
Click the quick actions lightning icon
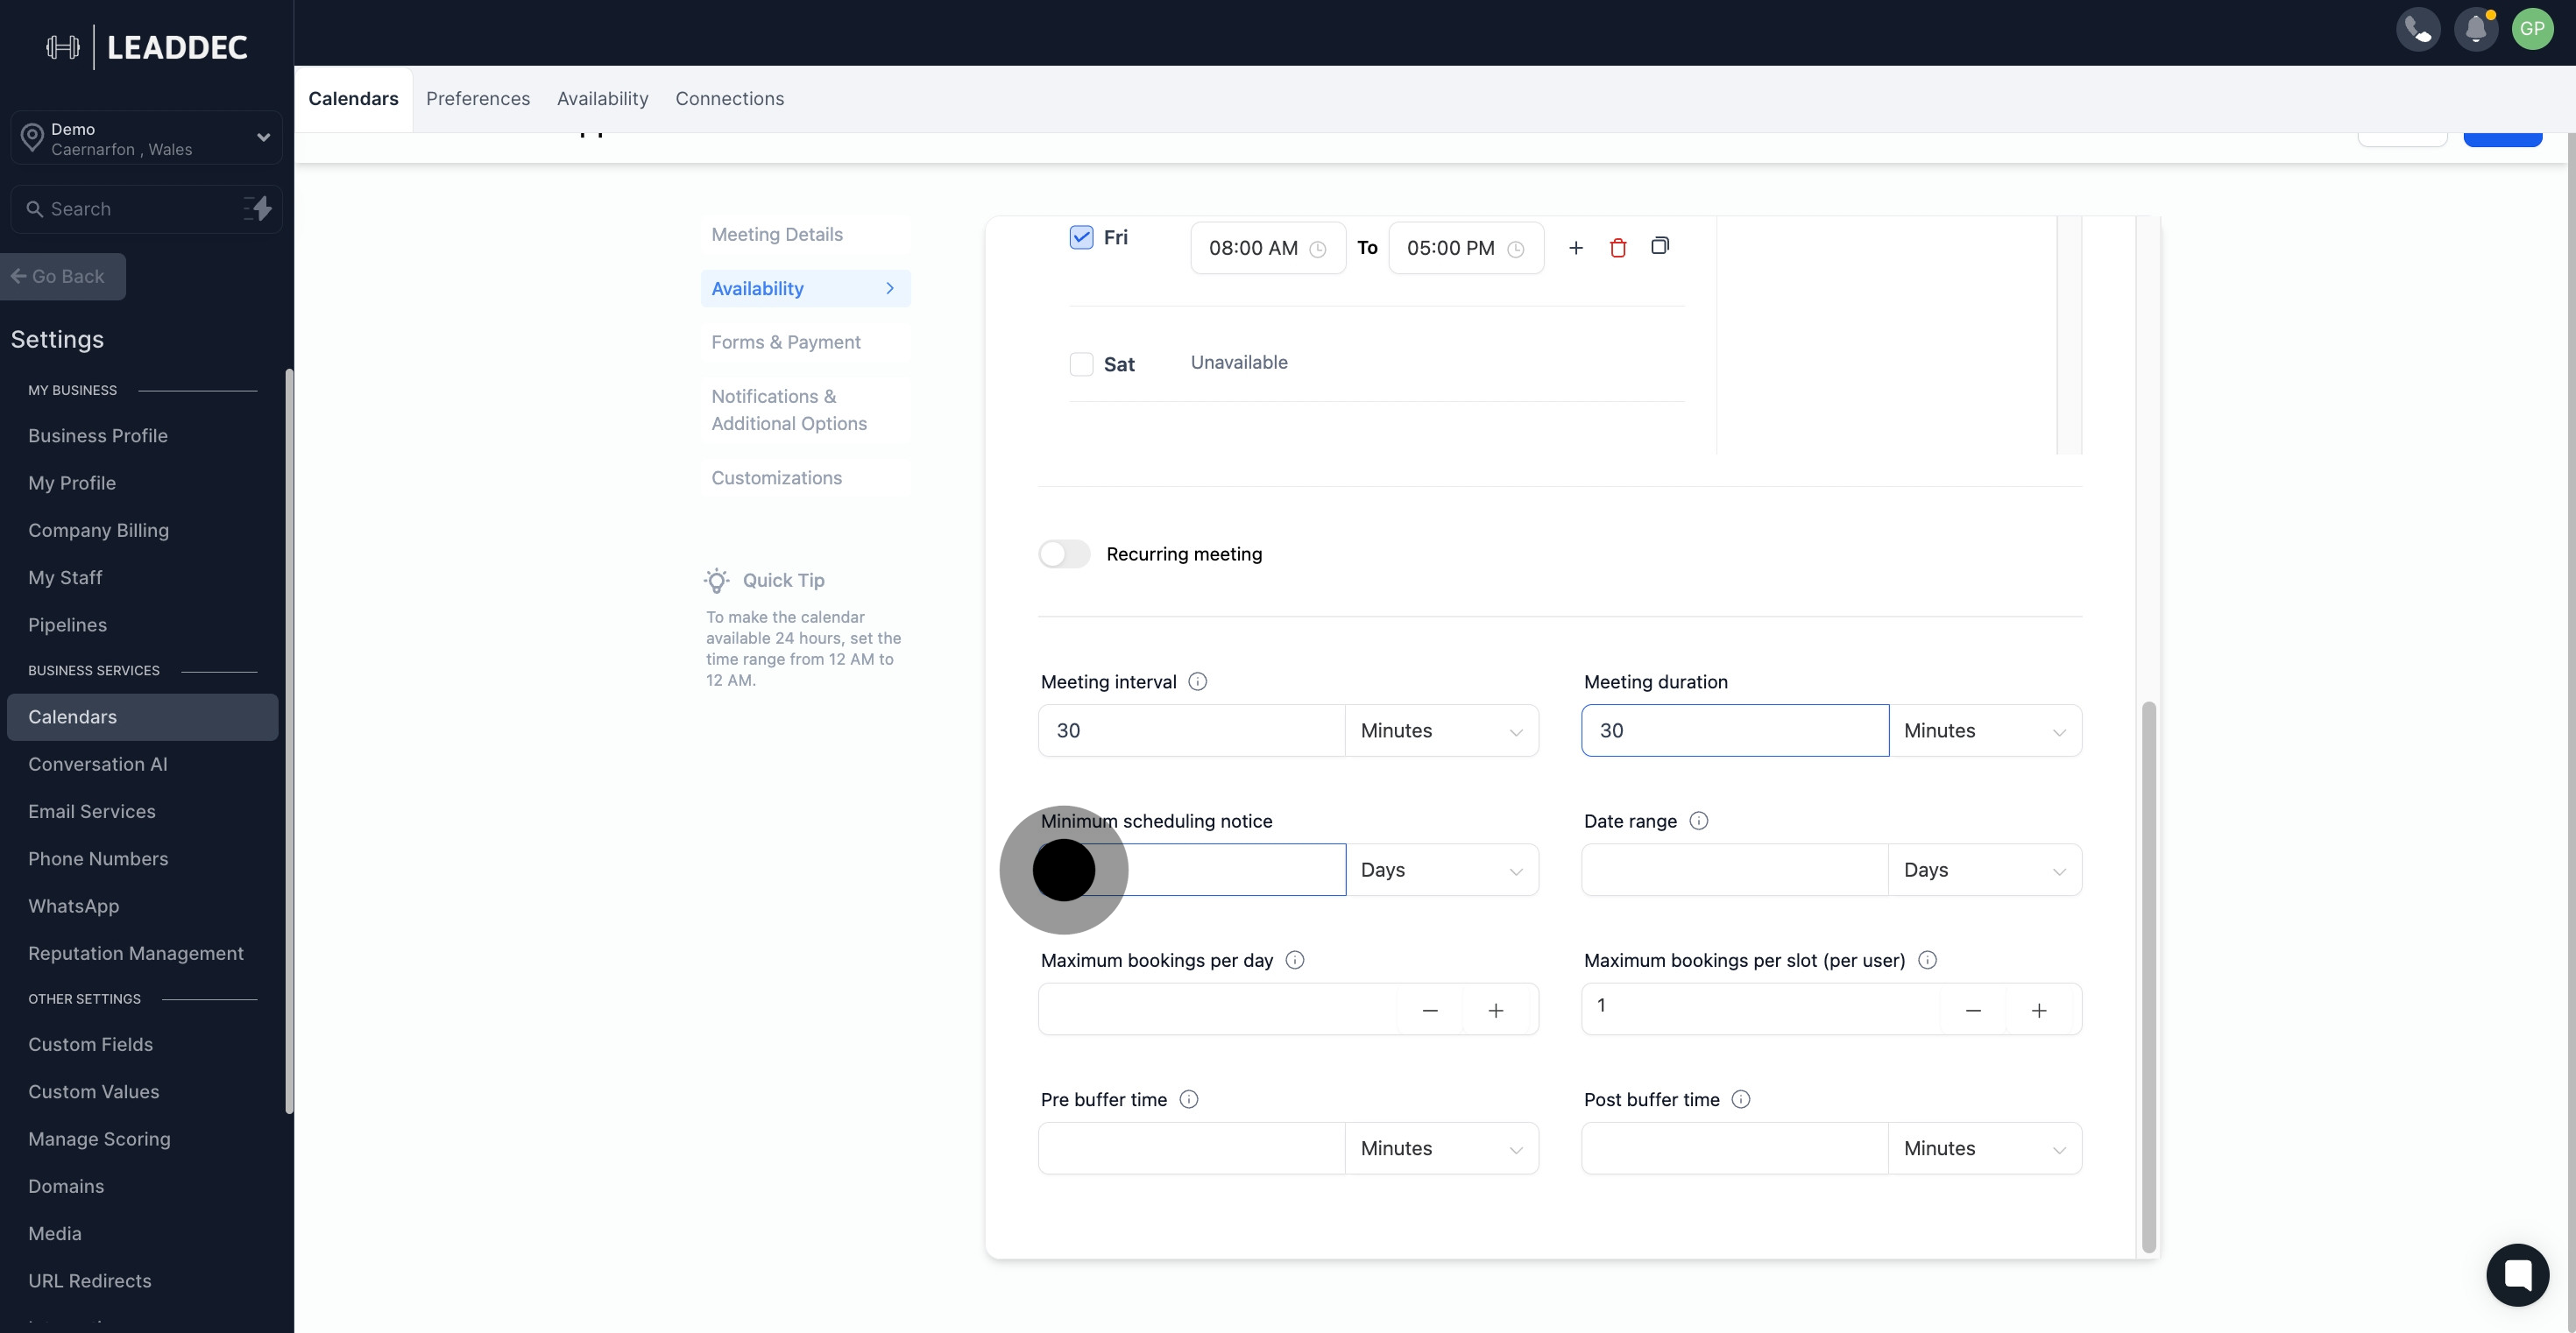tap(258, 208)
